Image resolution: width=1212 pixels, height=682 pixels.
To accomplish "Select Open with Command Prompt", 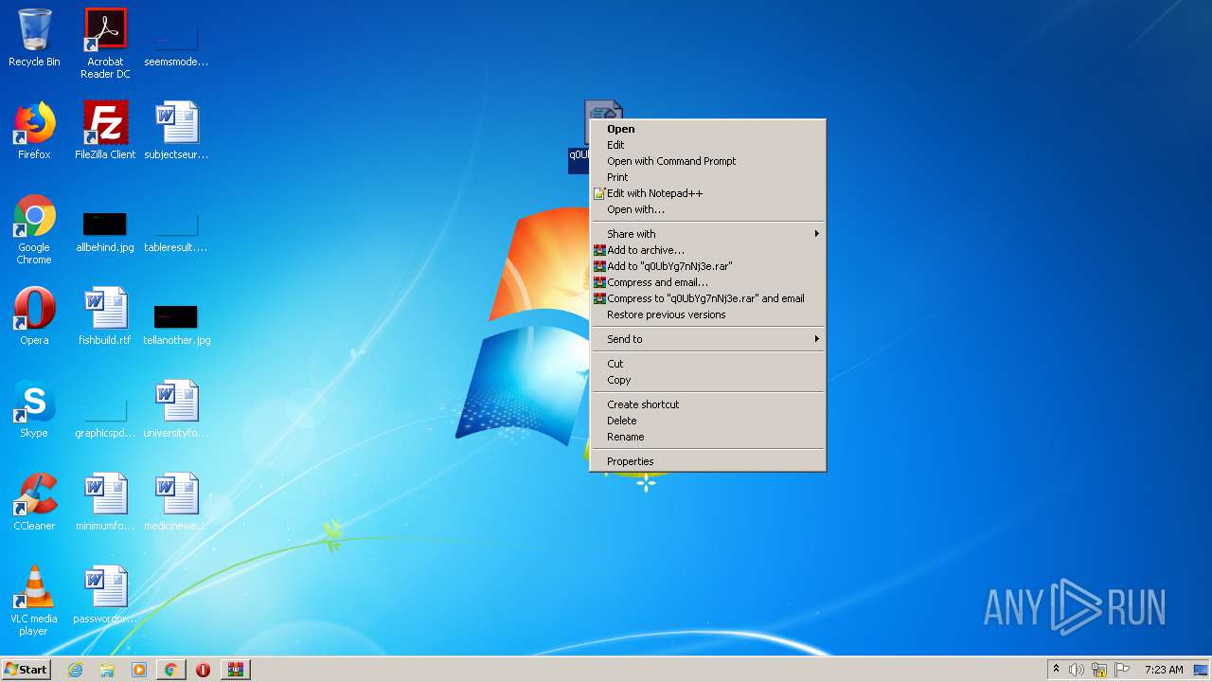I will 707,161.
